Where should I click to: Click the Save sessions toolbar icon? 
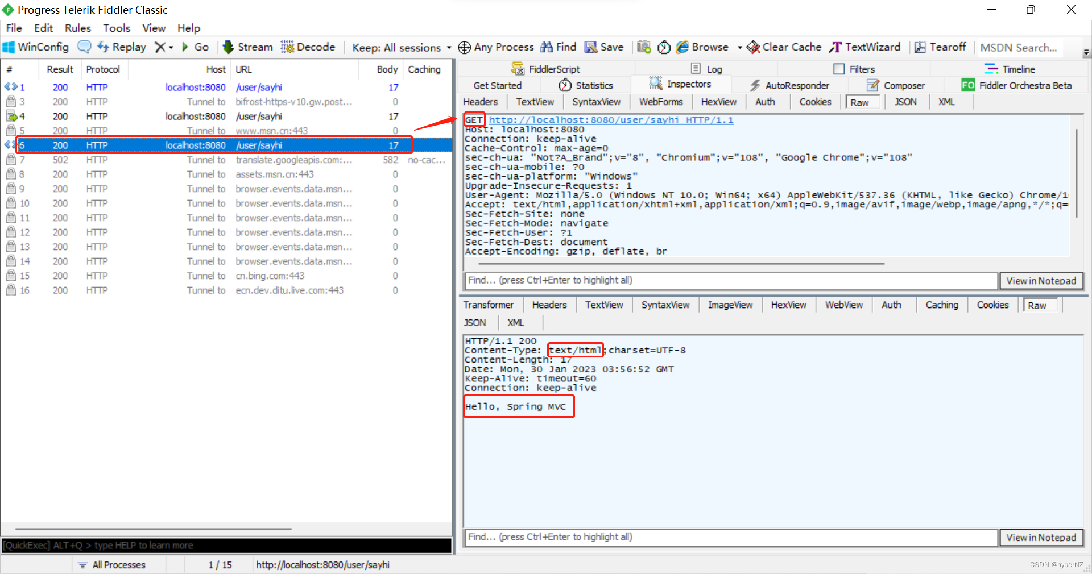[604, 47]
